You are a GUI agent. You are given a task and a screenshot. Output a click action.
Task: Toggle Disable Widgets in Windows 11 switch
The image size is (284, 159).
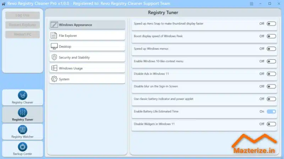271,124
